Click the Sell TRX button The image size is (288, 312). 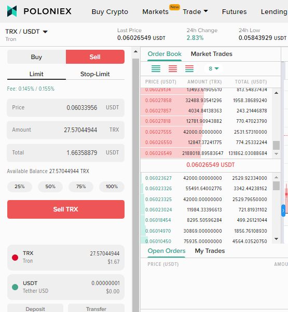tap(66, 209)
